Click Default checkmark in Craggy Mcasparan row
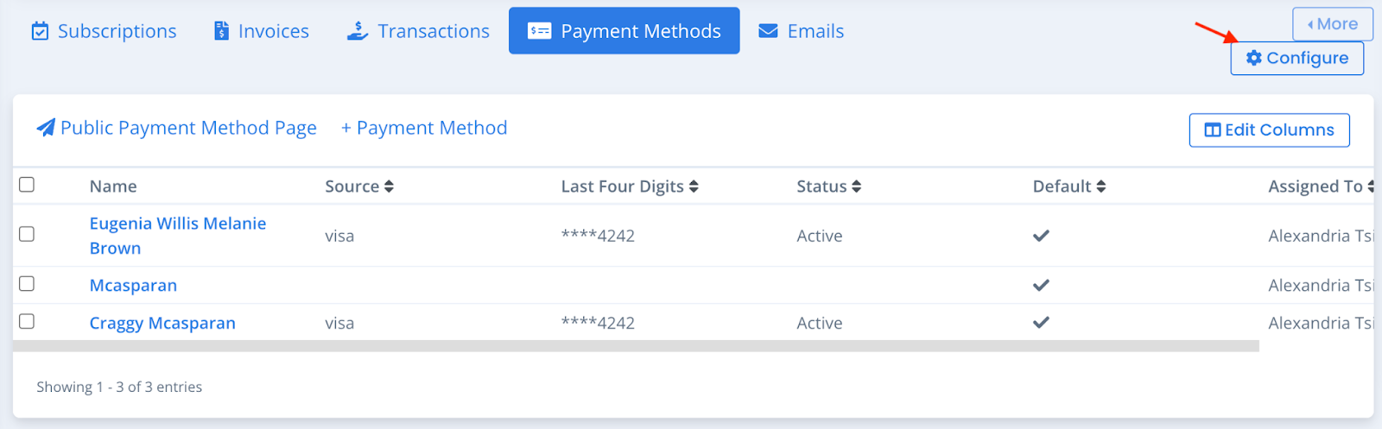This screenshot has height=429, width=1382. (1041, 322)
